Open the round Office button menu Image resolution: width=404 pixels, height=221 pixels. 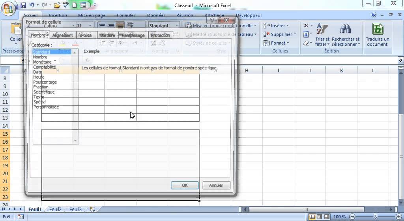click(8, 9)
